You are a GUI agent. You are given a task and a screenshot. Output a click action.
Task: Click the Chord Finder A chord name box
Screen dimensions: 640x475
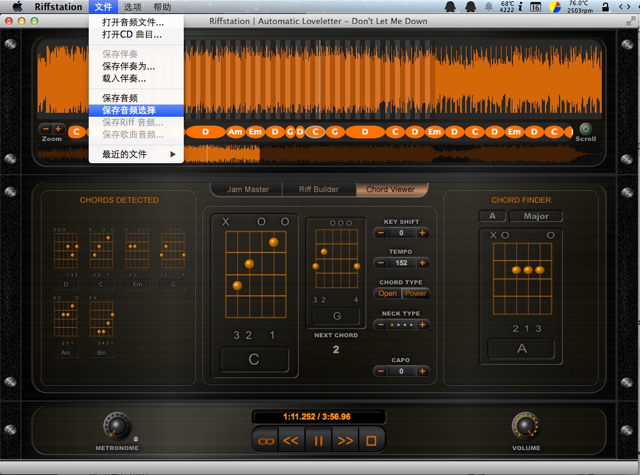(521, 349)
